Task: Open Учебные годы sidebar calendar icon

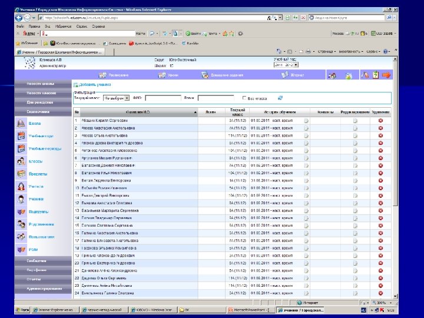Action: [21, 136]
